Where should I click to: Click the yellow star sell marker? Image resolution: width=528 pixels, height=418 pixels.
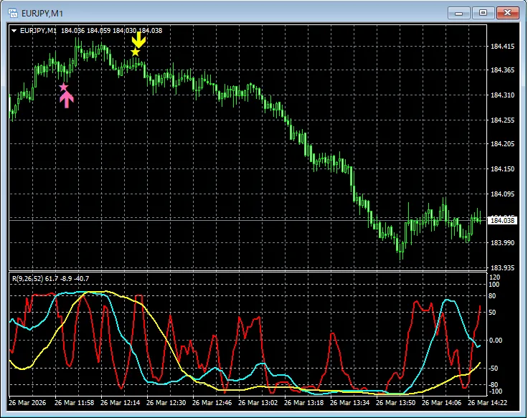click(x=136, y=52)
